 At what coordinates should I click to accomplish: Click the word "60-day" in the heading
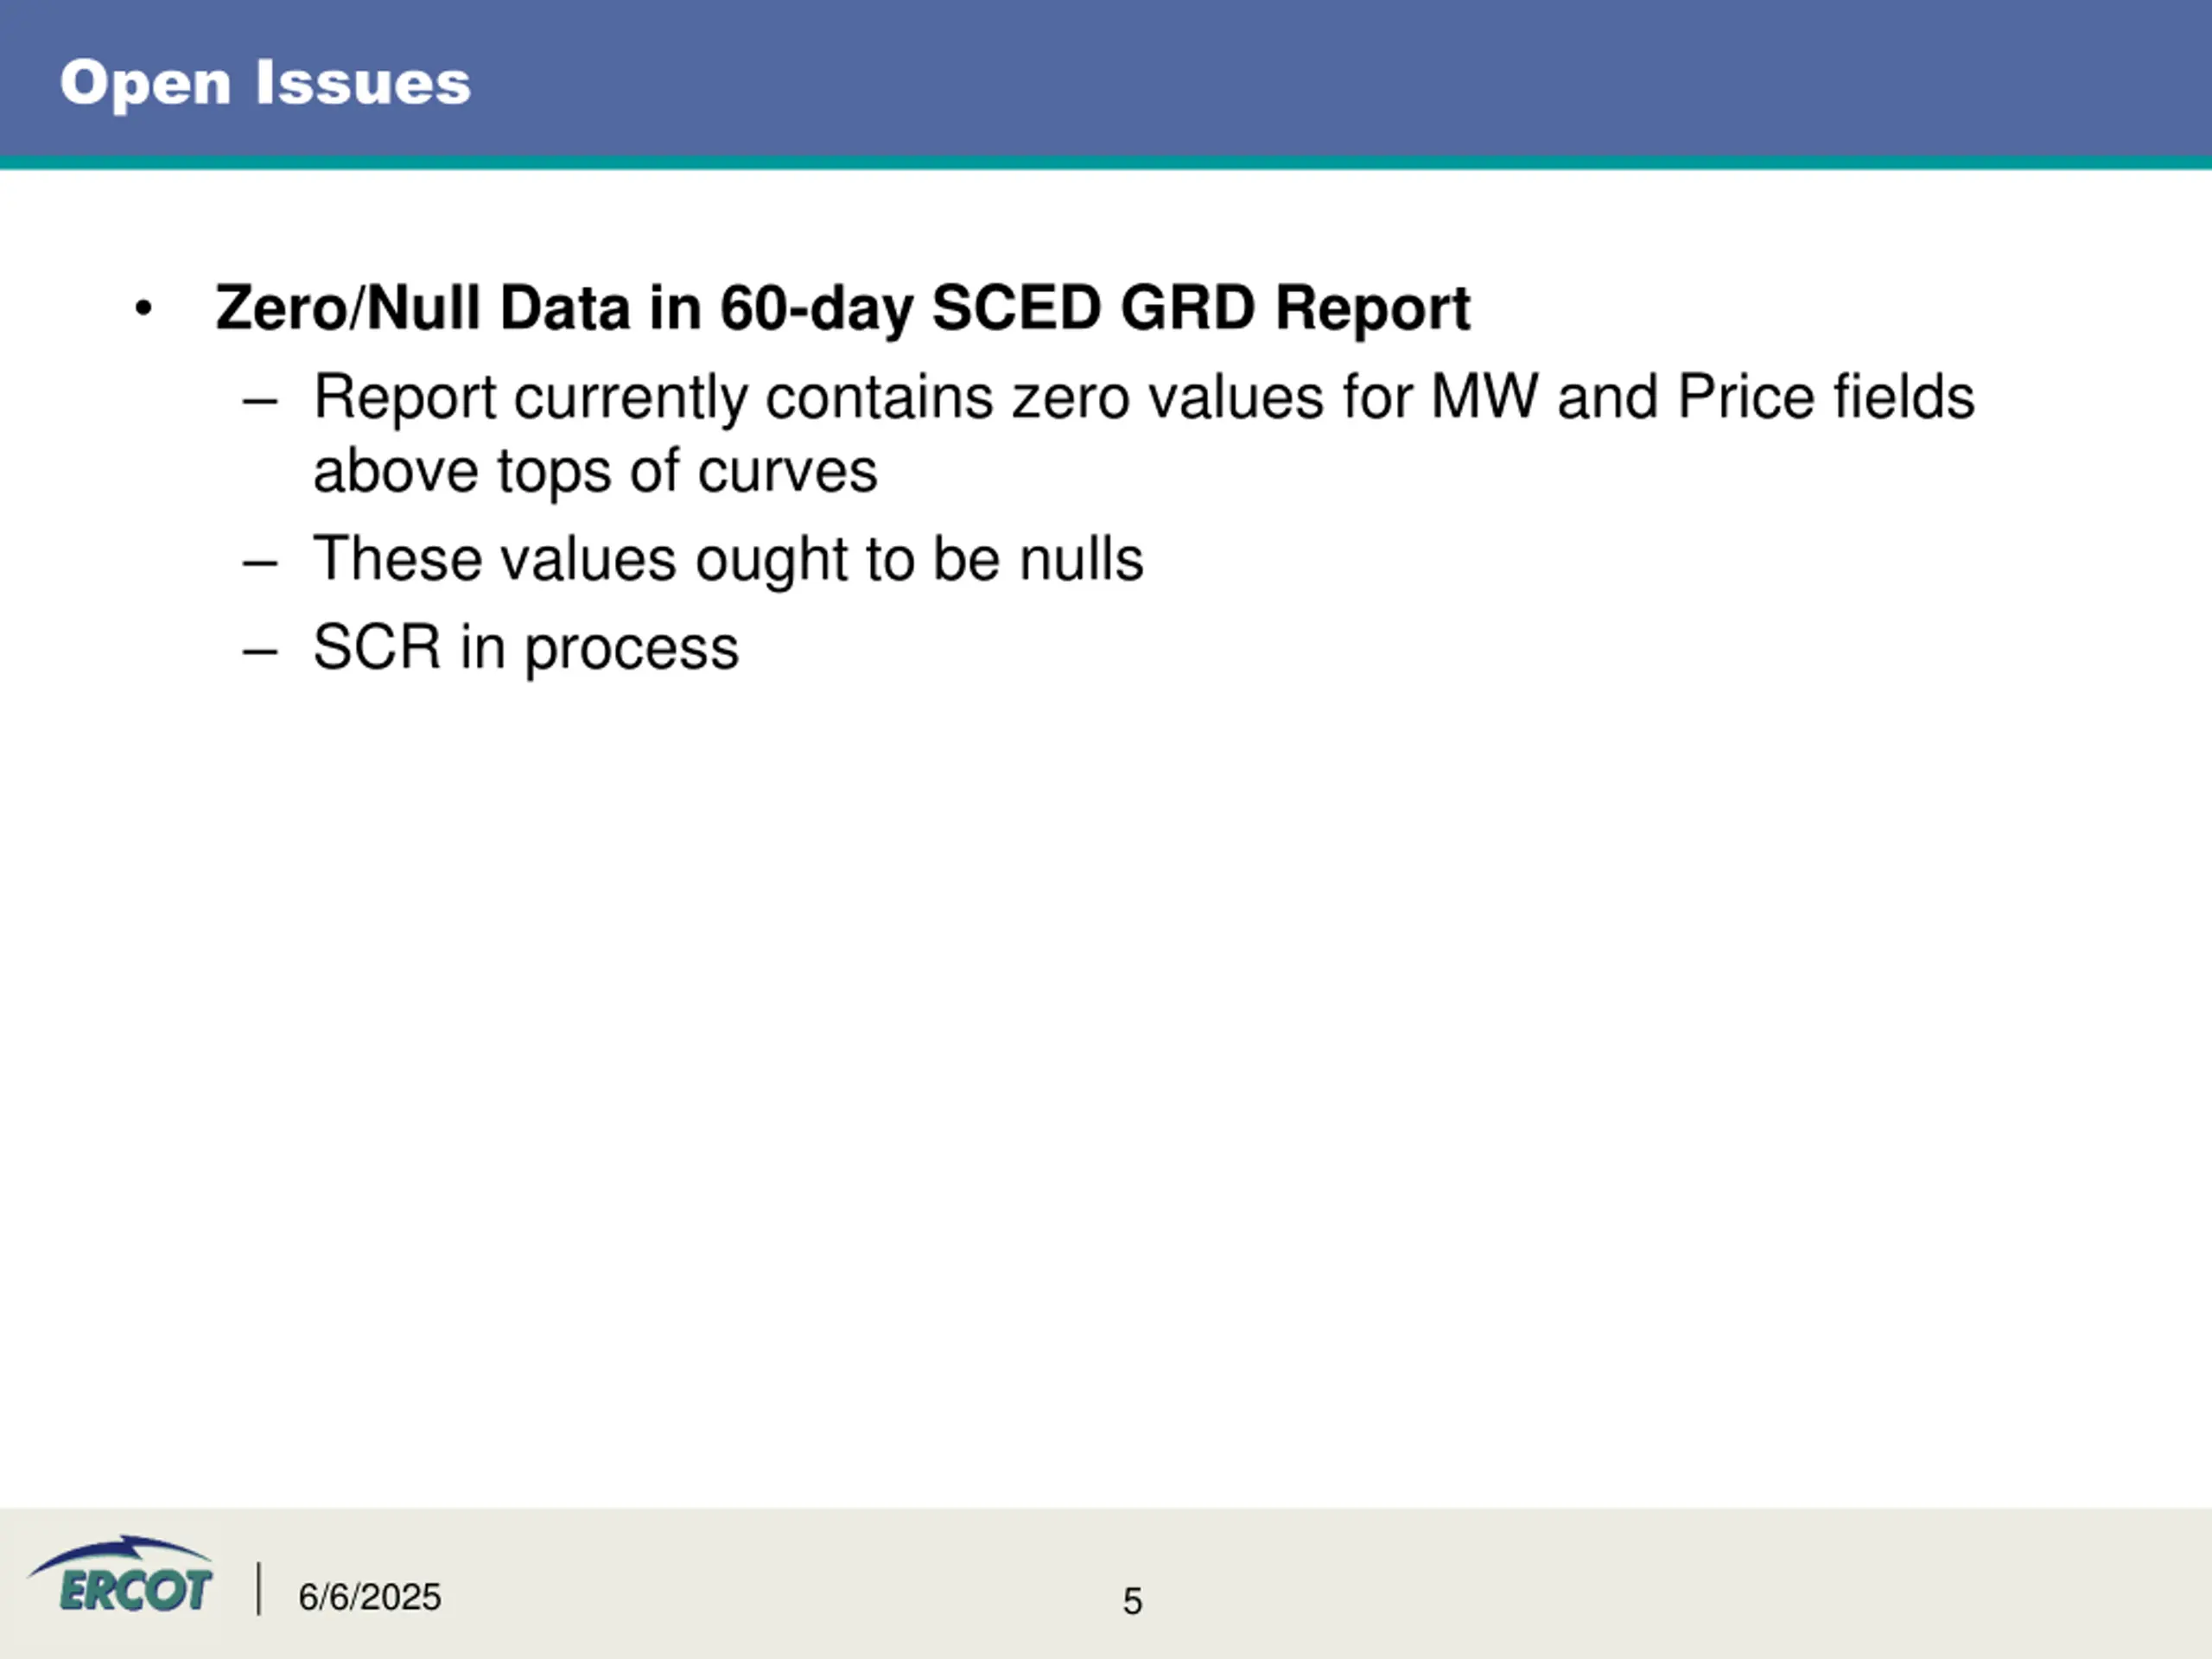point(816,308)
